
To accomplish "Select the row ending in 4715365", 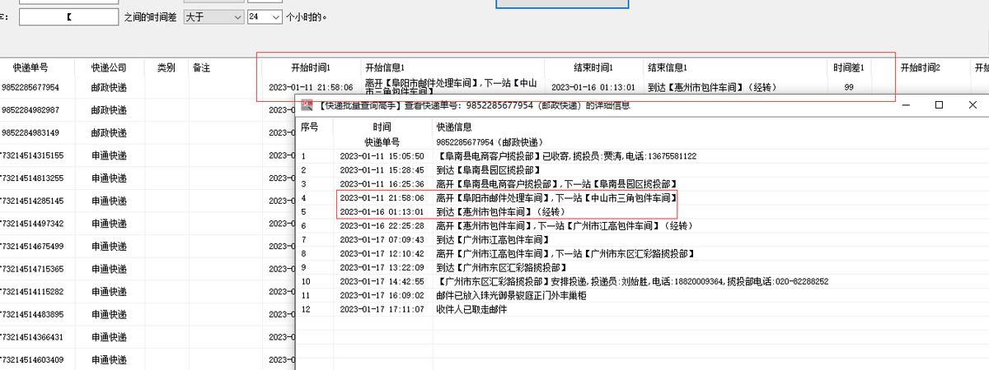I will (x=31, y=269).
